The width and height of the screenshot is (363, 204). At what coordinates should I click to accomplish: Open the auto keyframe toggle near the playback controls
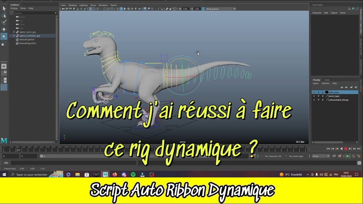(252, 156)
